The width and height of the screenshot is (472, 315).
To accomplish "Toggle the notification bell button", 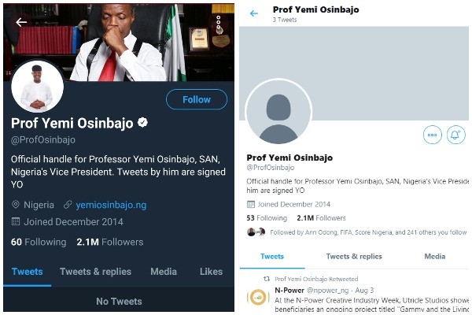I will click(x=455, y=135).
